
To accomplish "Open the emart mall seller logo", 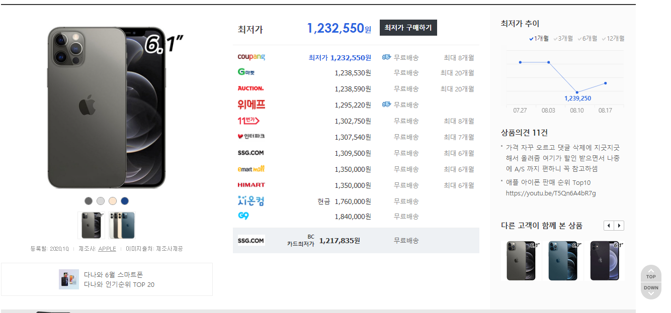I will pos(251,169).
